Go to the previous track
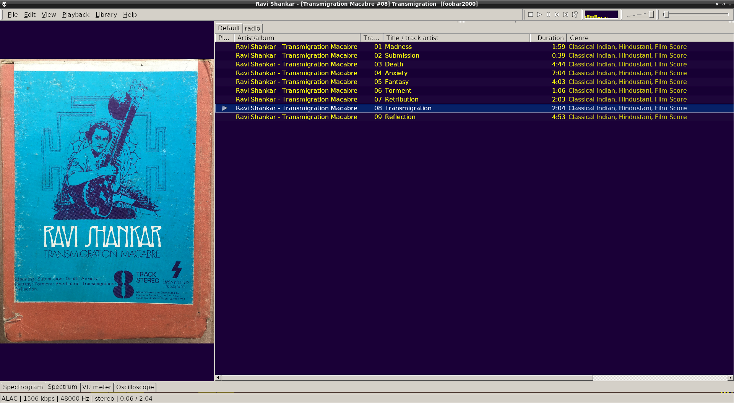734x403 pixels. pos(557,15)
